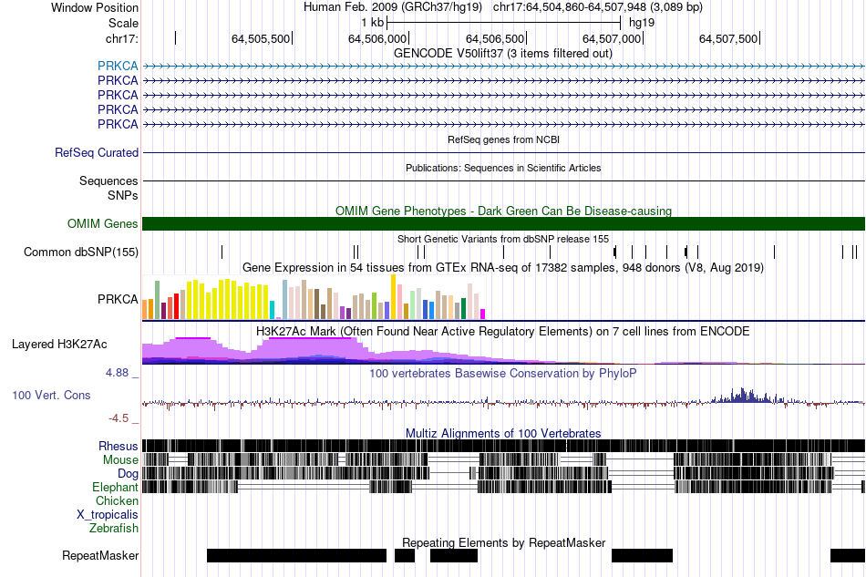Click the SNPs track label

[123, 195]
